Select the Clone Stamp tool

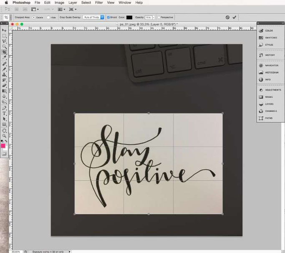4,74
